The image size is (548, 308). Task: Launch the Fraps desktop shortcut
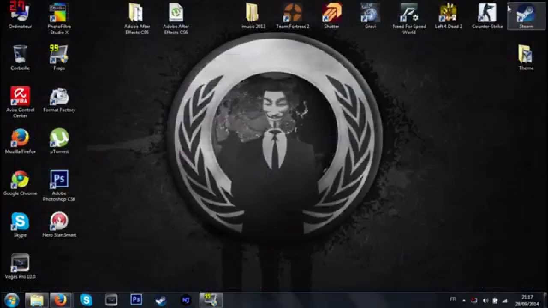pos(59,57)
